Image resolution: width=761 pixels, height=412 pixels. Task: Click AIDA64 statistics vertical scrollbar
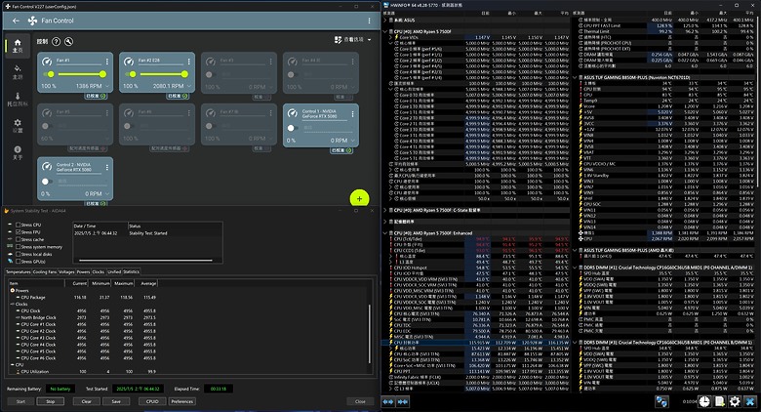point(370,334)
